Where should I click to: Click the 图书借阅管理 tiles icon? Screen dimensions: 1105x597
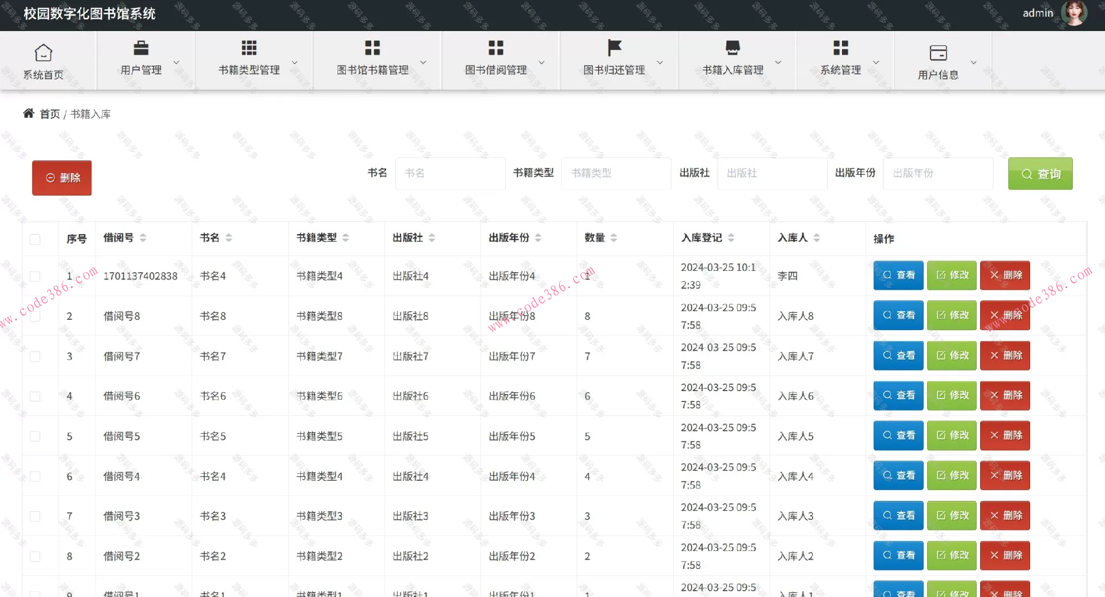(496, 48)
